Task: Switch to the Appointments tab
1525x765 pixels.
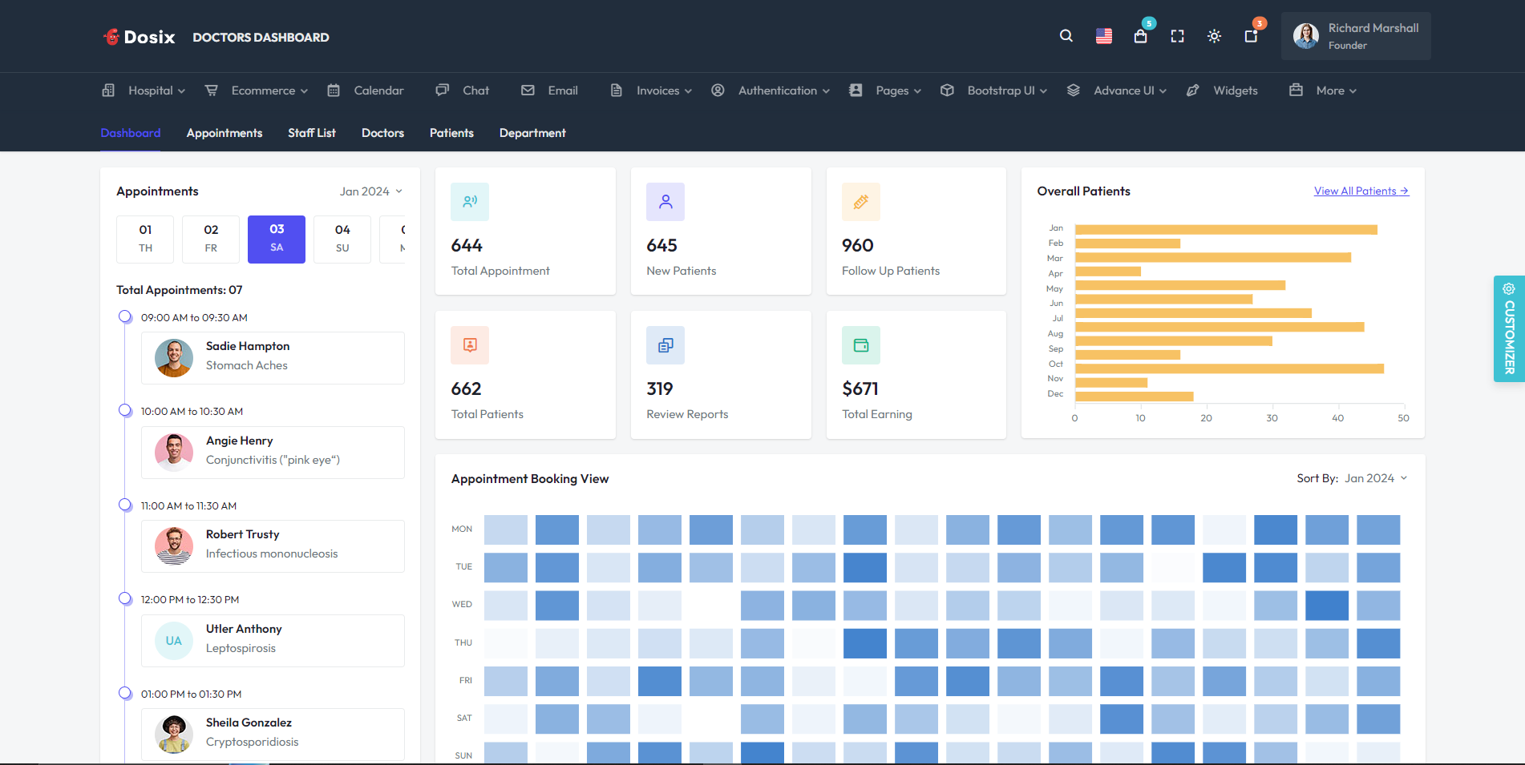Action: click(225, 133)
